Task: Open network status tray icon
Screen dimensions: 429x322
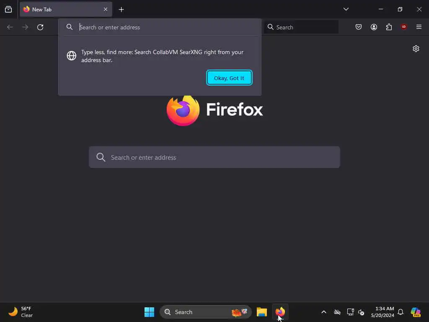Action: click(x=350, y=312)
